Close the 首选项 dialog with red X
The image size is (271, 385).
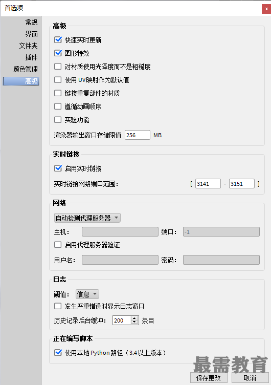click(x=266, y=9)
